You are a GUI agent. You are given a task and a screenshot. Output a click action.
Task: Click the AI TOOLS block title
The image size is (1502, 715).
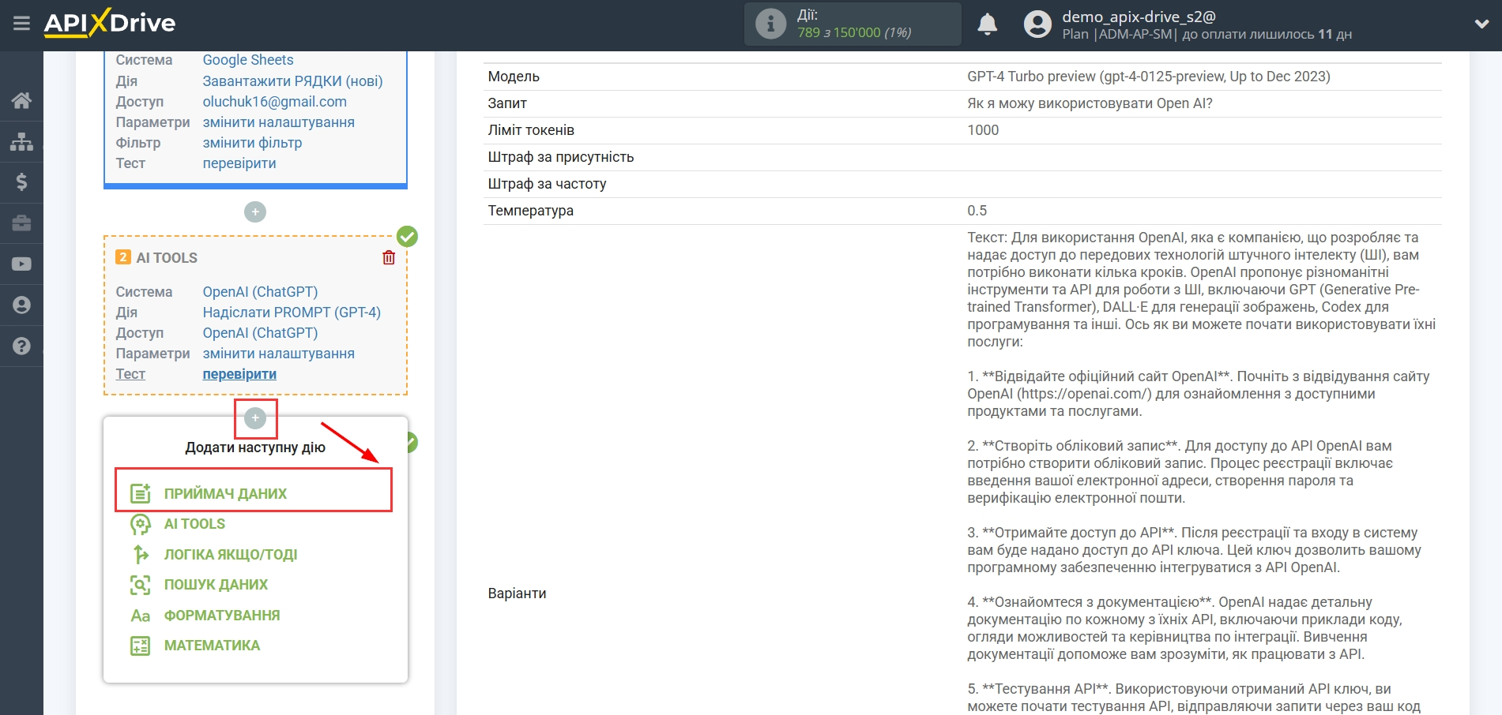[167, 258]
